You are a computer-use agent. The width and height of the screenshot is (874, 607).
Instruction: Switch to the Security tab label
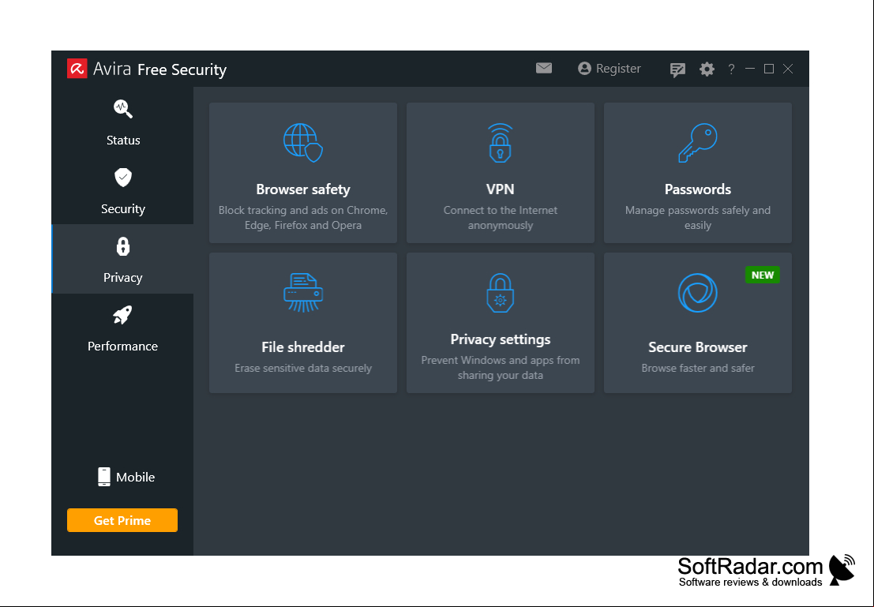coord(122,208)
